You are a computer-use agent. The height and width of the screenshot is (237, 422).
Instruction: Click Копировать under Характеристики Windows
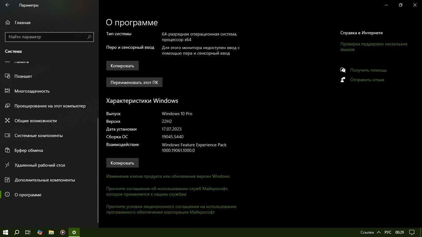[x=122, y=163]
